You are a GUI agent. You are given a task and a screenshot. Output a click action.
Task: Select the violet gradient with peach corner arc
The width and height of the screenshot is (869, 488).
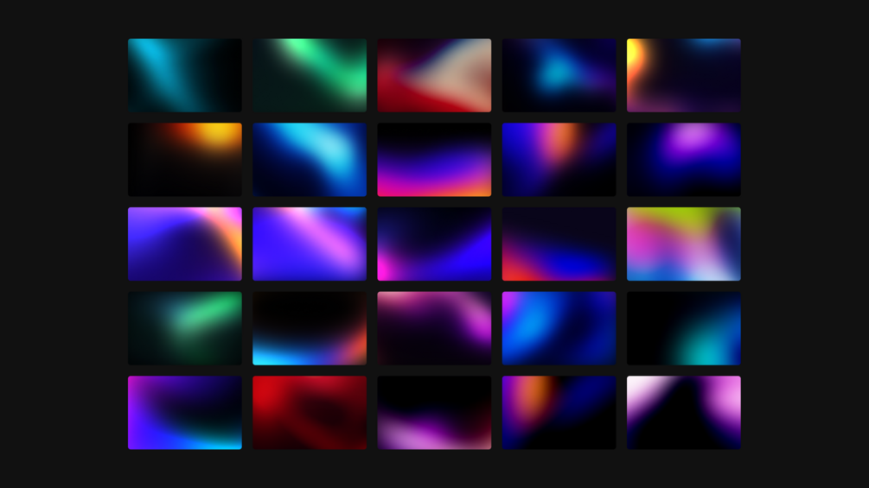click(184, 244)
